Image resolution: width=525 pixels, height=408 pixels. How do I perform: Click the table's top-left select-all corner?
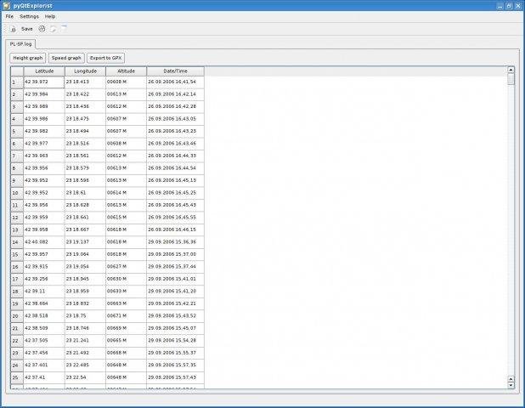(x=17, y=71)
